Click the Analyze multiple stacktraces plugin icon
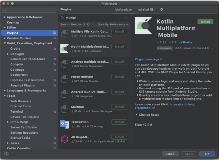This screenshot has height=160, width=219. (x=65, y=64)
